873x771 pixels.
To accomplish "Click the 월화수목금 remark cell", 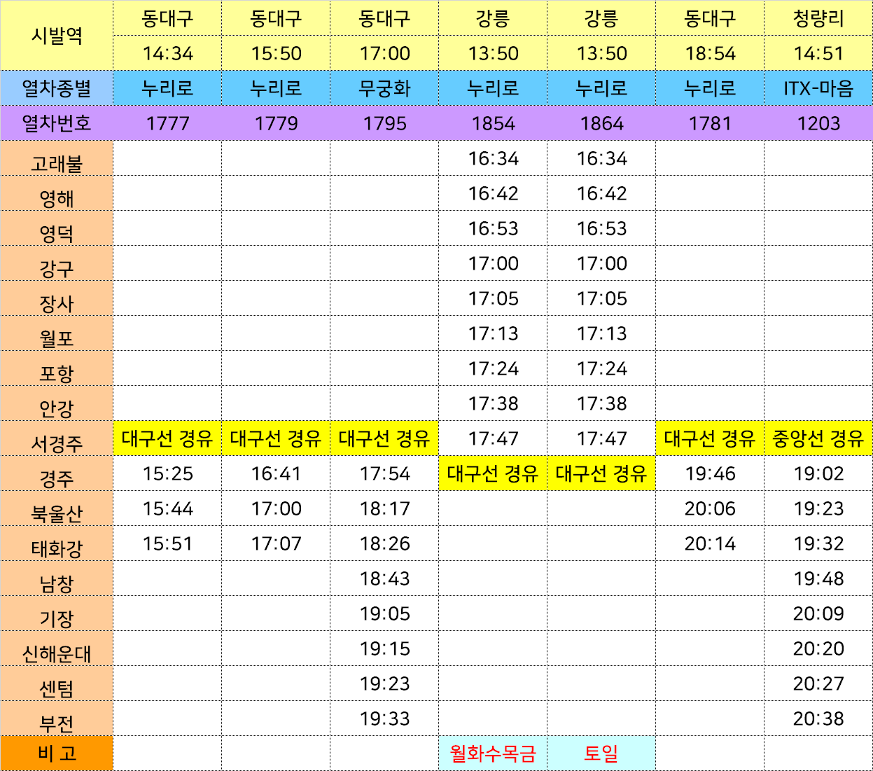I will click(493, 753).
